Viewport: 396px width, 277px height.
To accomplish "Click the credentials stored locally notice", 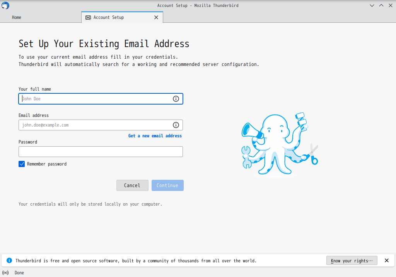I will coord(90,204).
